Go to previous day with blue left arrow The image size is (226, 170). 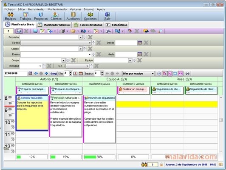point(36,73)
